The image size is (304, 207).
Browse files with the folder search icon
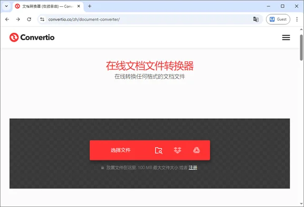158,150
